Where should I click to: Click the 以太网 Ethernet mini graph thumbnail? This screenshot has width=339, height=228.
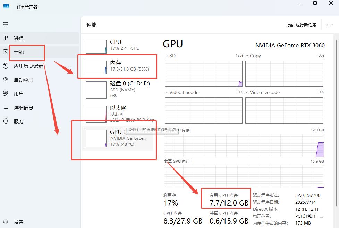[96, 114]
